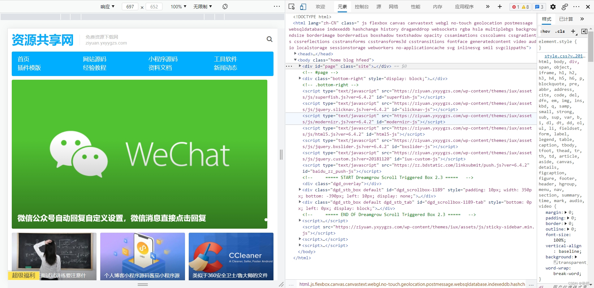Click the 首页 nav link
594x288 pixels.
pos(24,59)
